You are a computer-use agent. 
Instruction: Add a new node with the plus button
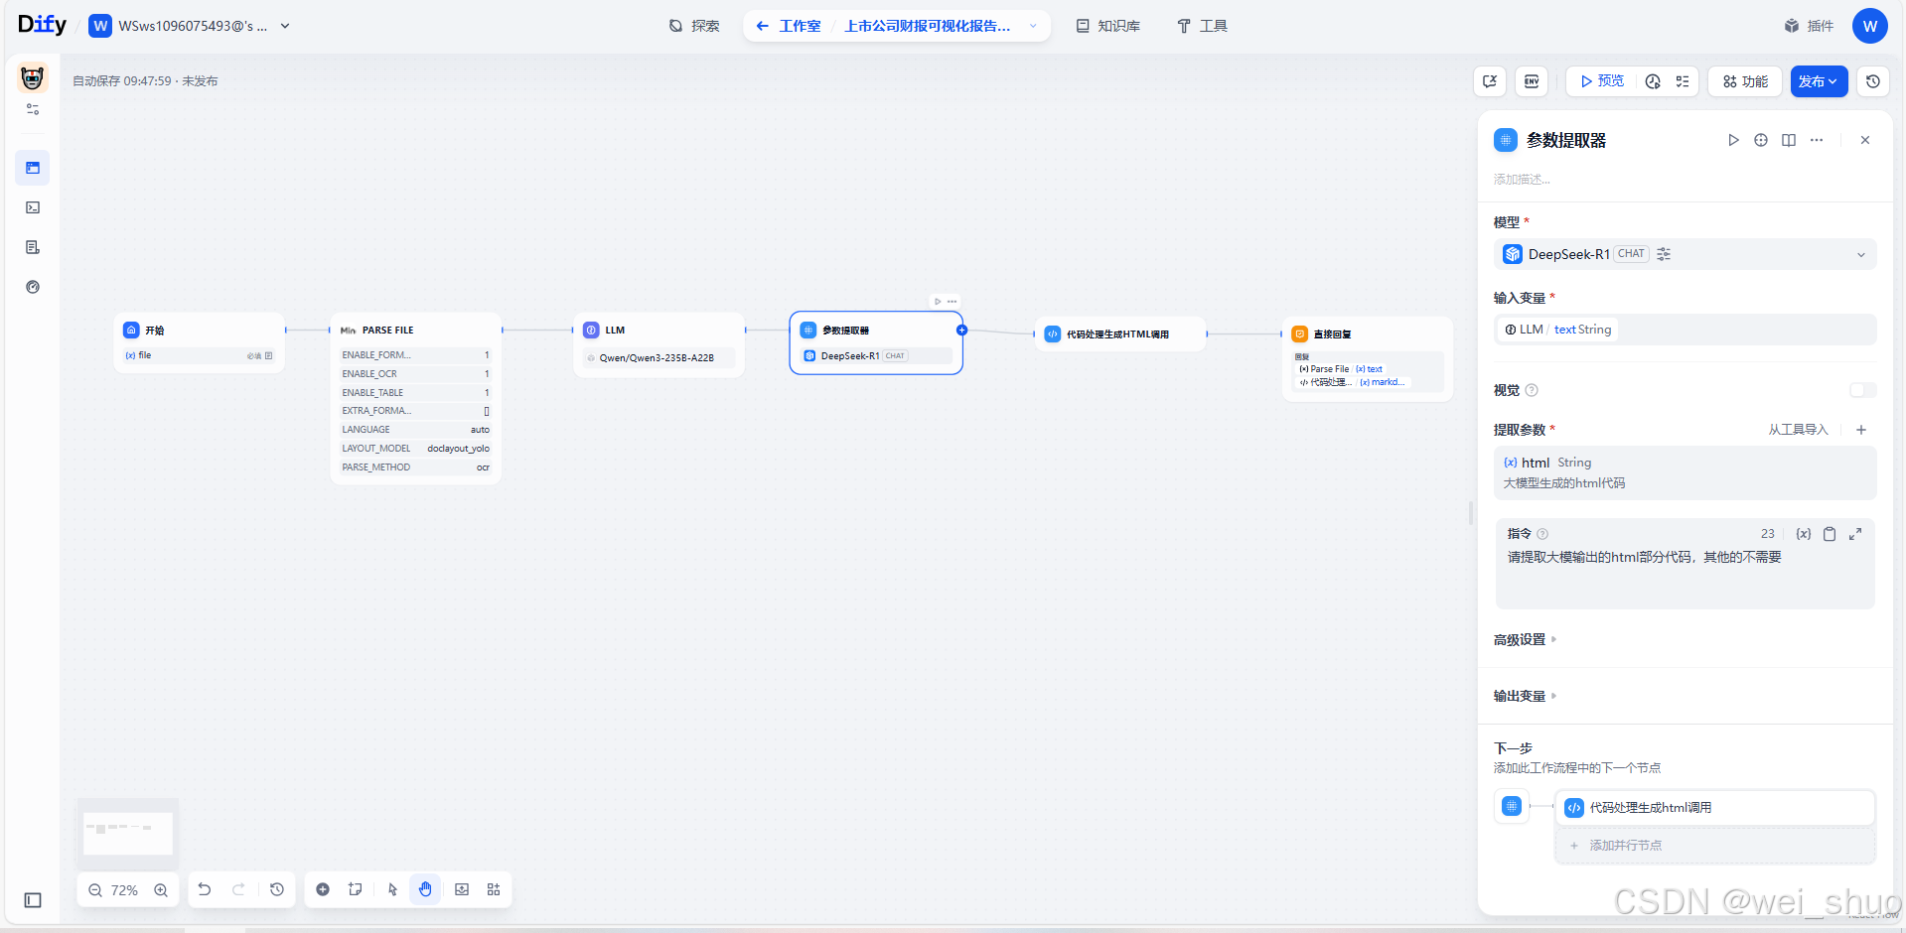click(x=323, y=889)
